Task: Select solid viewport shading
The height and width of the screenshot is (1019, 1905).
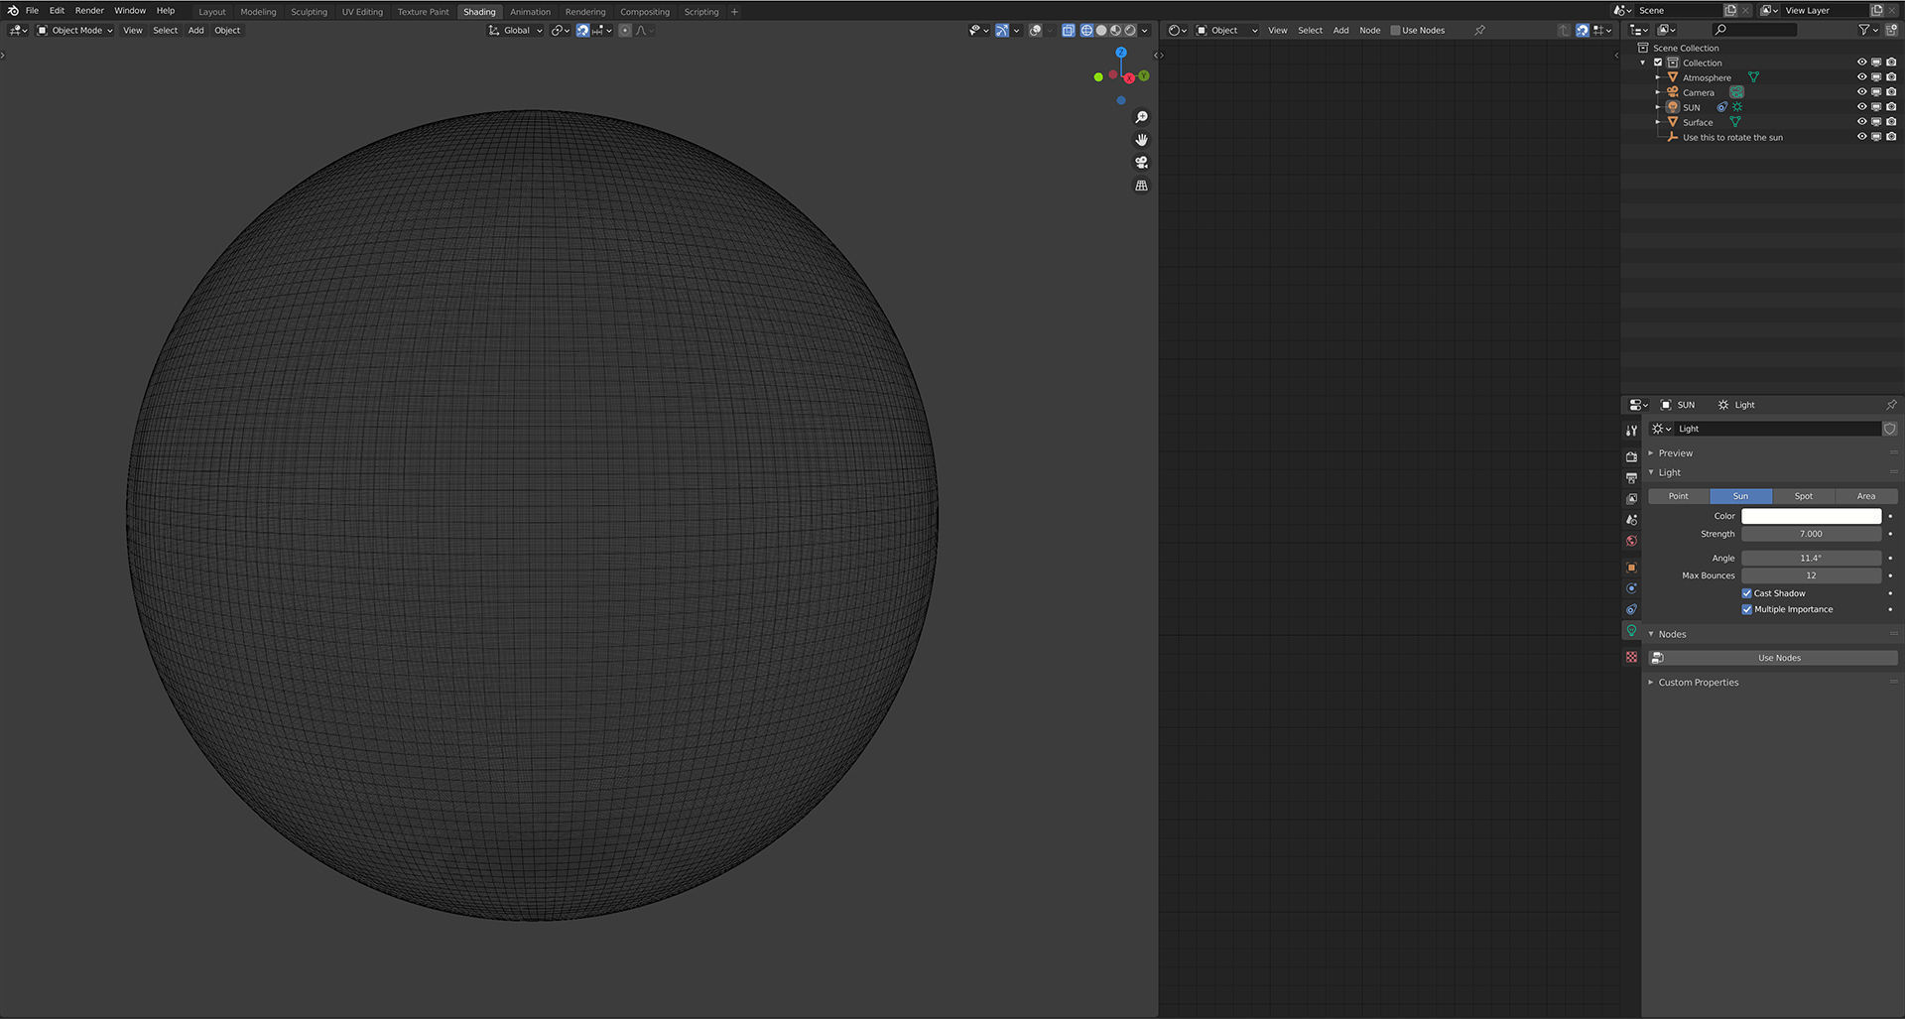Action: (1101, 31)
